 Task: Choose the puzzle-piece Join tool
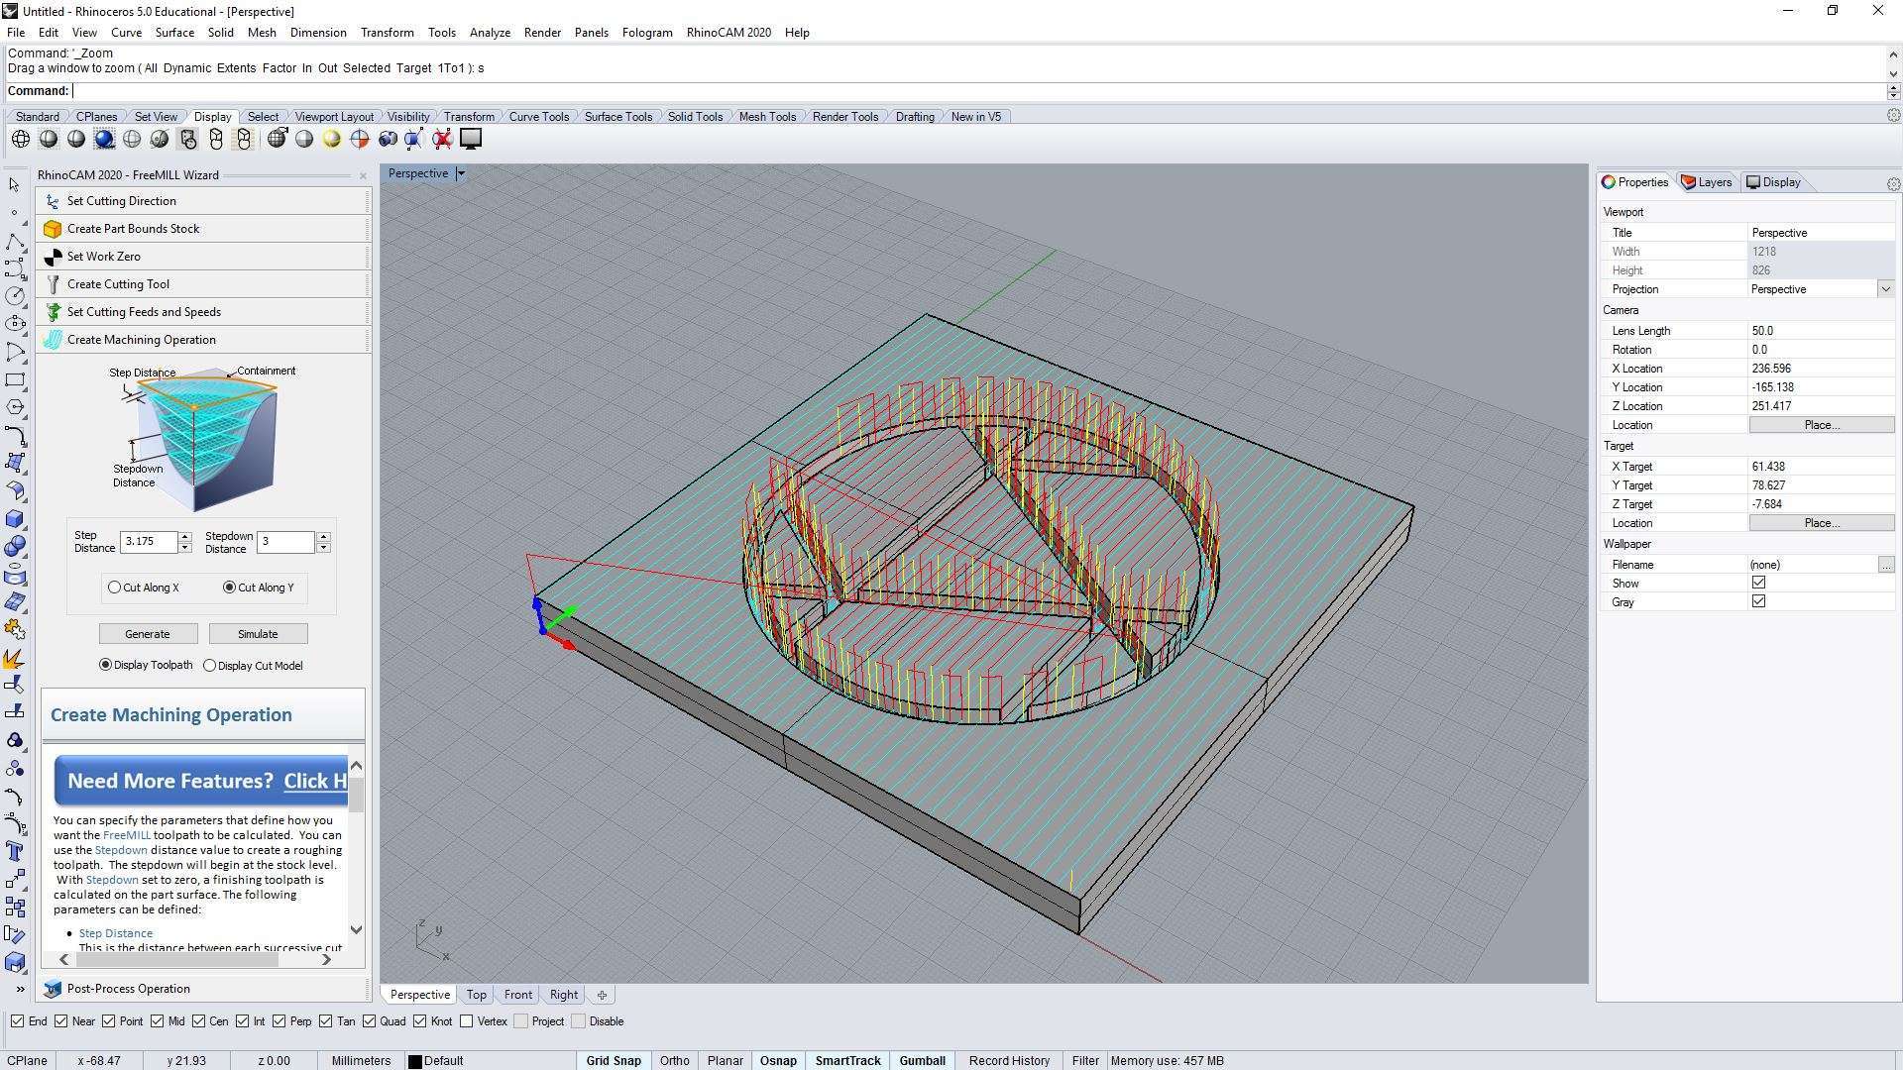coord(14,630)
